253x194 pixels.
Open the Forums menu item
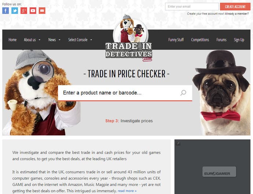click(221, 40)
